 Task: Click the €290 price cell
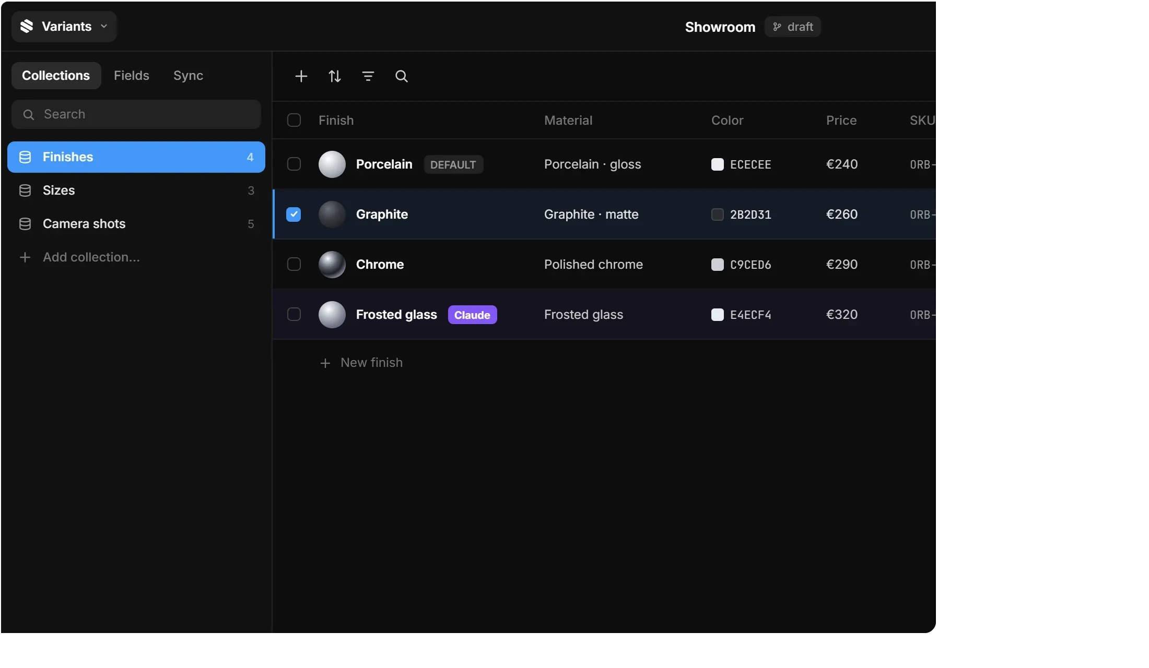pyautogui.click(x=842, y=265)
